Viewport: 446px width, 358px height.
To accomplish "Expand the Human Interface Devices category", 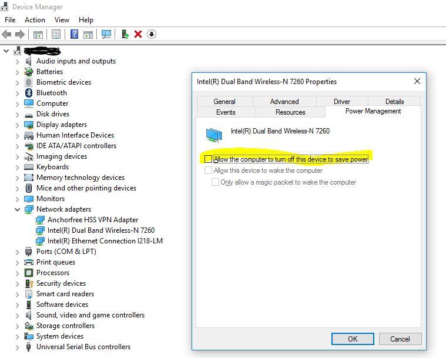I will 18,135.
